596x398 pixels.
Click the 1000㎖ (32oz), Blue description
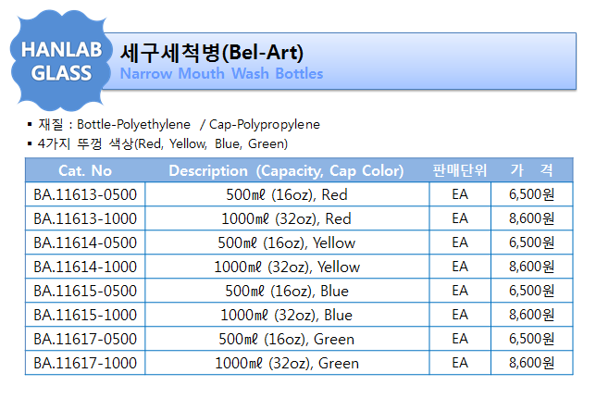coord(287,315)
